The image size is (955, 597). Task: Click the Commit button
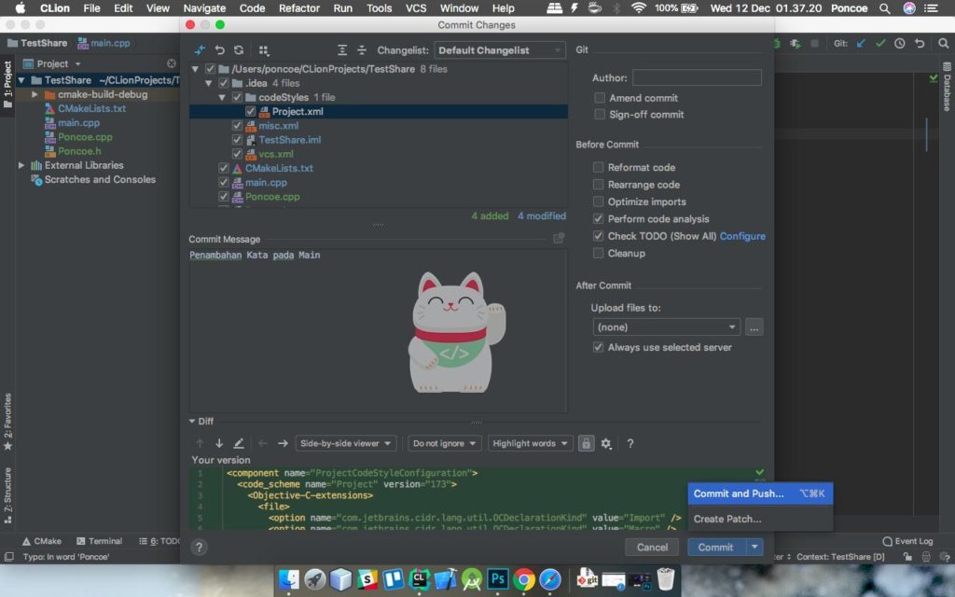click(x=717, y=547)
